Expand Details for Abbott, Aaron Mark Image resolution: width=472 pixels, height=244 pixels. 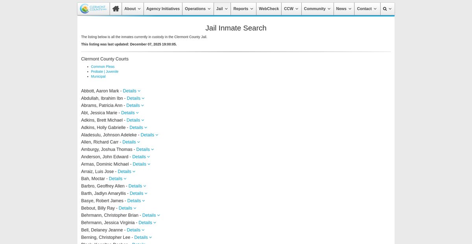[x=131, y=91]
